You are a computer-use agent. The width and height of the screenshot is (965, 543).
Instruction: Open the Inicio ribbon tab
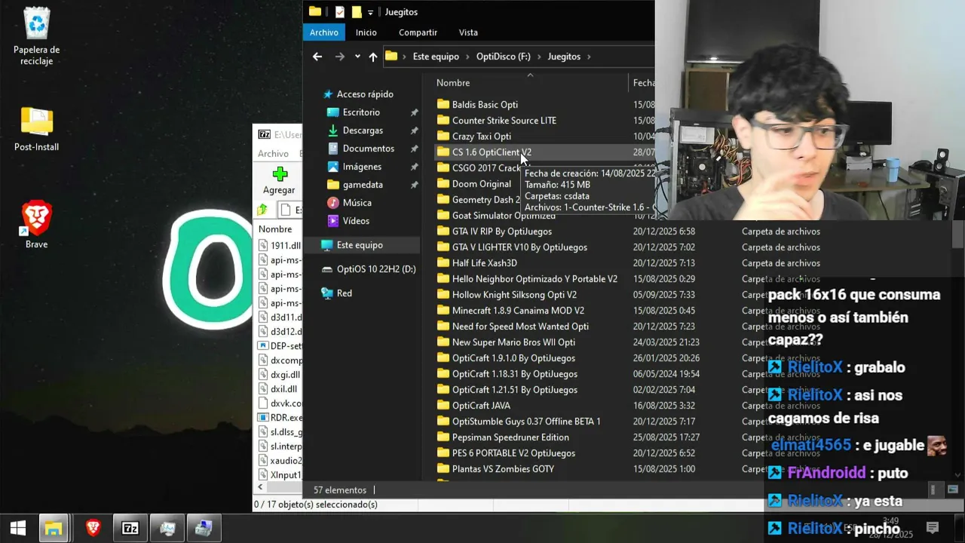click(366, 32)
